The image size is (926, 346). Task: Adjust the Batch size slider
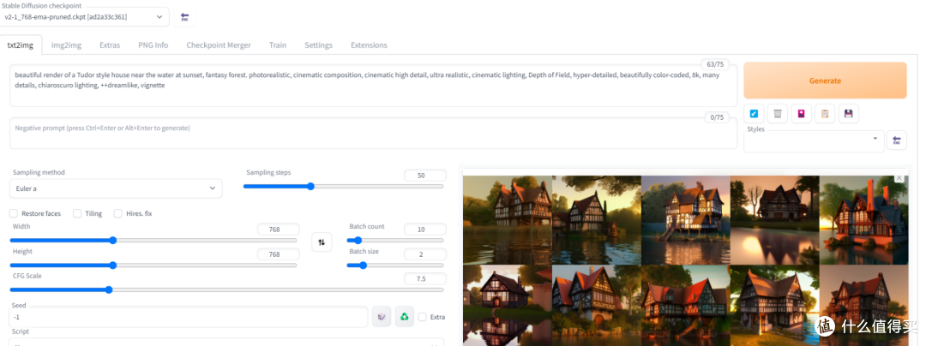tap(395, 265)
